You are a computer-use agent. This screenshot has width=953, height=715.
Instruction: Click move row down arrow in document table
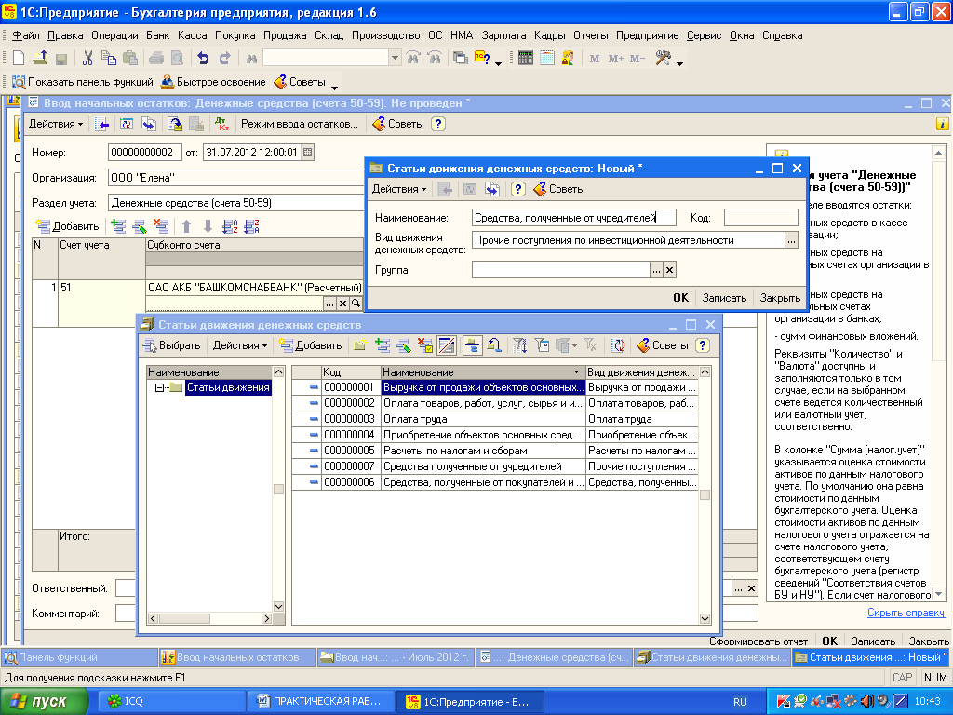[208, 227]
